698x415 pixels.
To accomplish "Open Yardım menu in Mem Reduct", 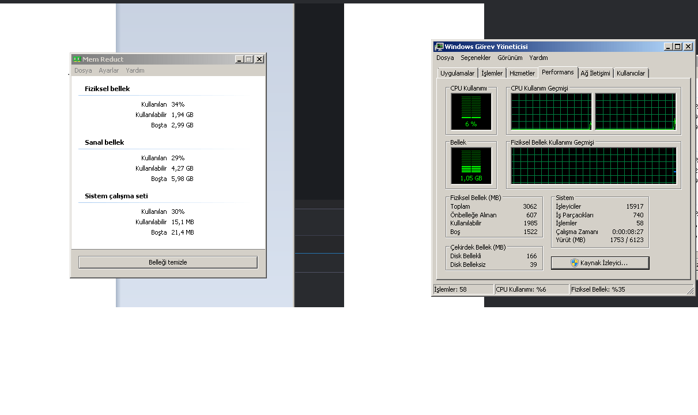I will tap(135, 70).
